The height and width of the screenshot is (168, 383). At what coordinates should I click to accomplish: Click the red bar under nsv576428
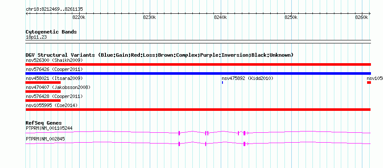[x=43, y=101]
